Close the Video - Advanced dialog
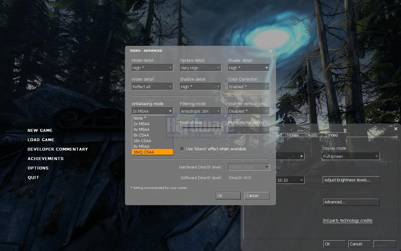The height and width of the screenshot is (251, 401). click(271, 51)
